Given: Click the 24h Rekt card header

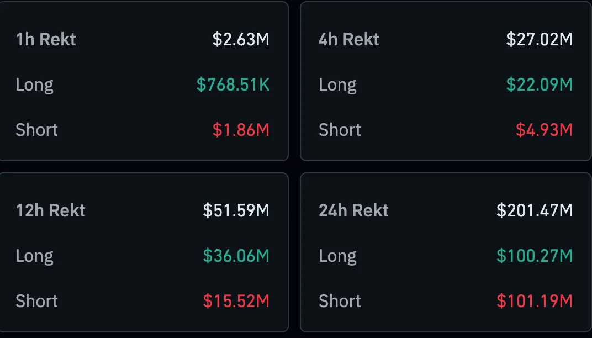Looking at the screenshot, I should pyautogui.click(x=353, y=210).
